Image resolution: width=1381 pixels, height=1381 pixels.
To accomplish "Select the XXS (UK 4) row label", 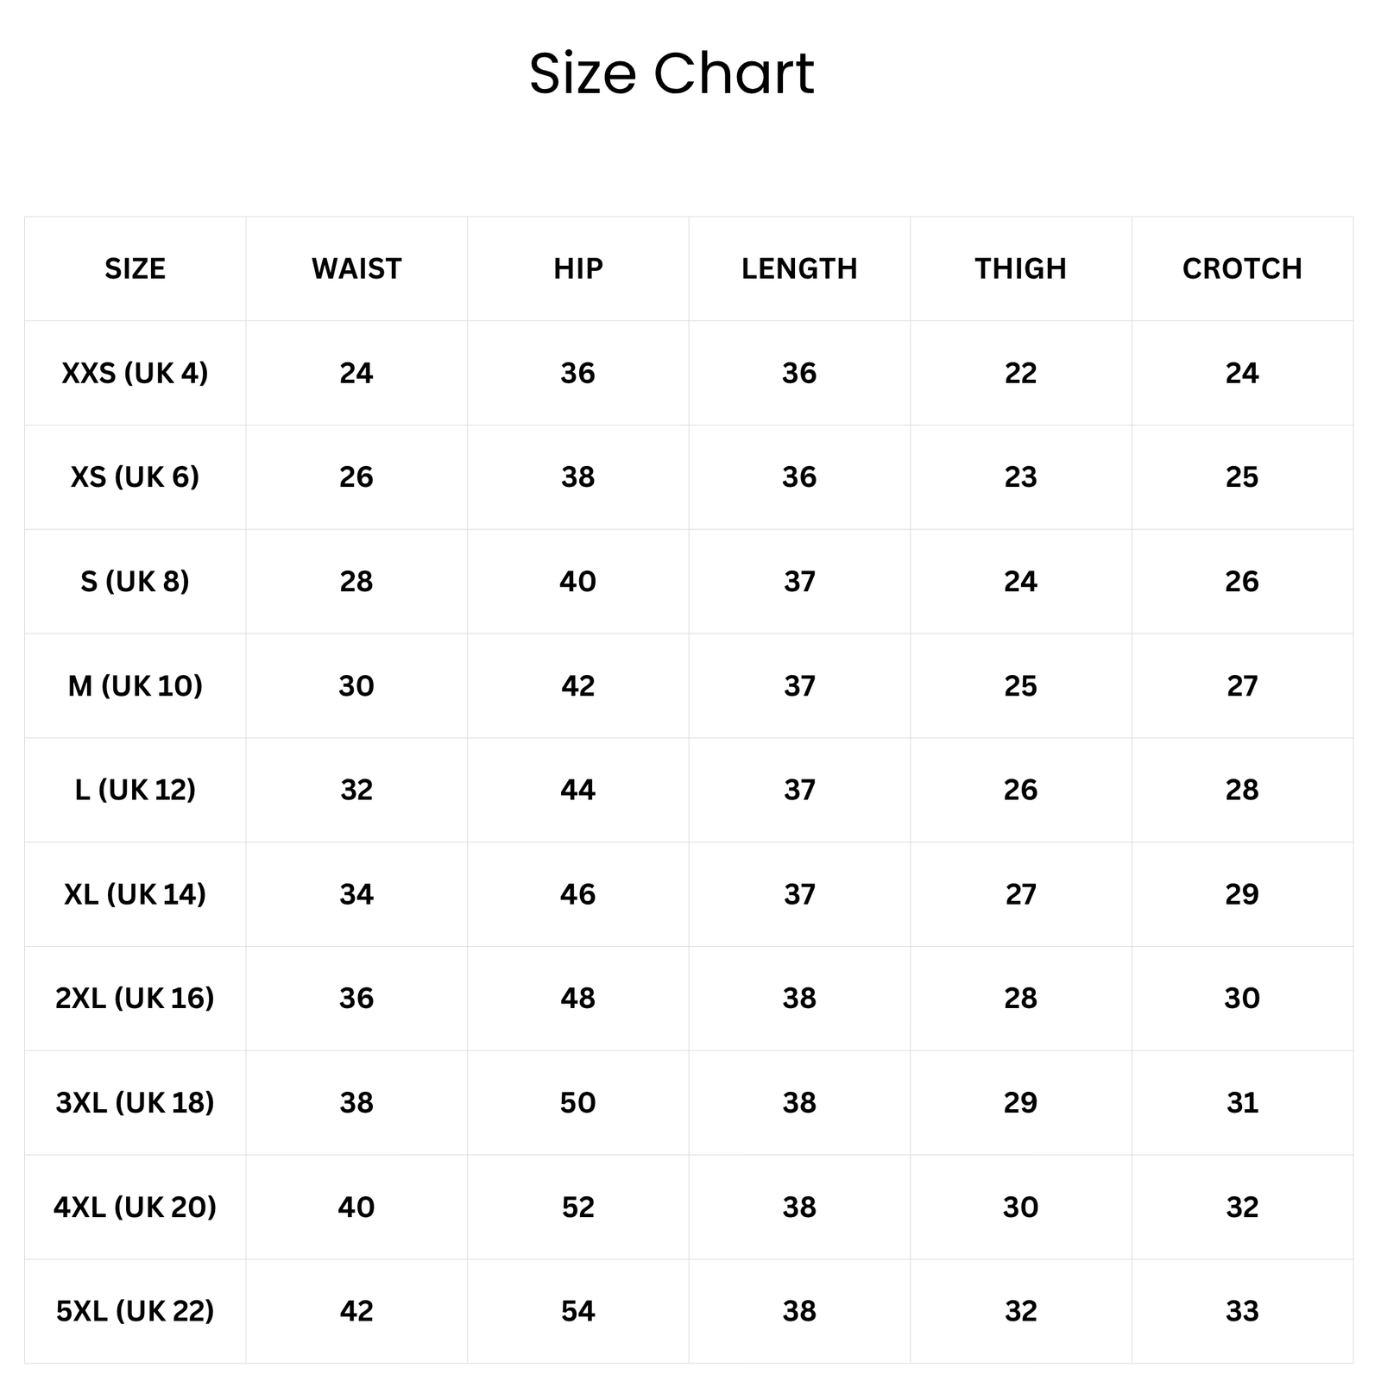I will click(x=135, y=373).
